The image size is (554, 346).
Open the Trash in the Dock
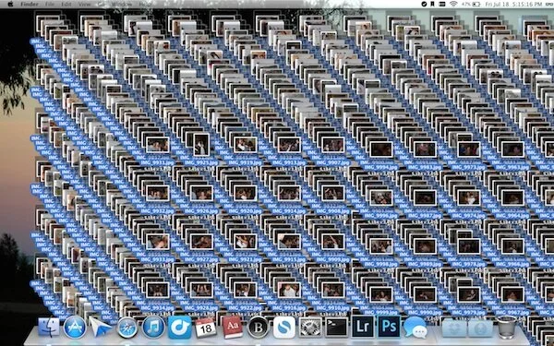coord(507,328)
